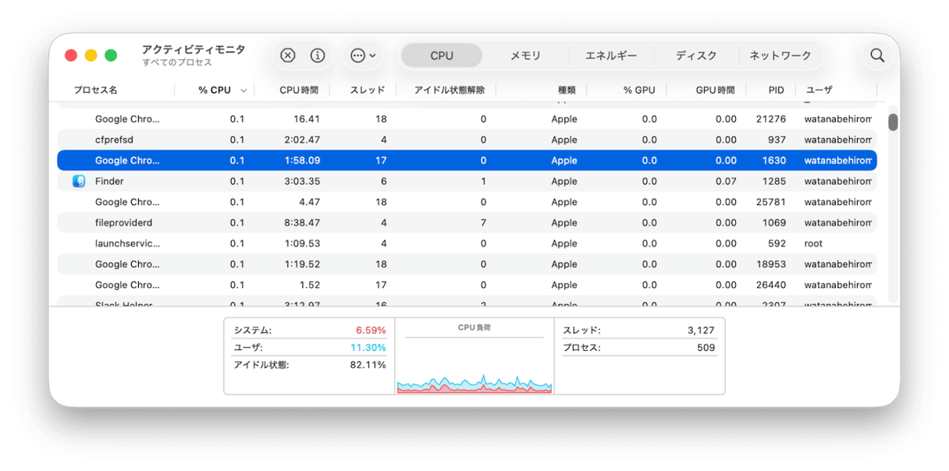Open the ellipsis actions dropdown

364,55
